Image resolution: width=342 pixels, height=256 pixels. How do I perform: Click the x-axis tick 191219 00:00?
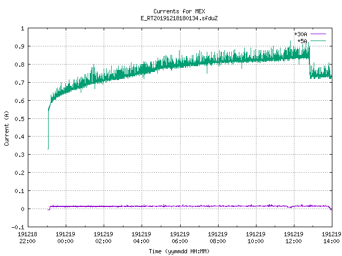pyautogui.click(x=65, y=237)
